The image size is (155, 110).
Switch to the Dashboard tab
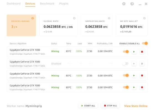click(x=14, y=4)
